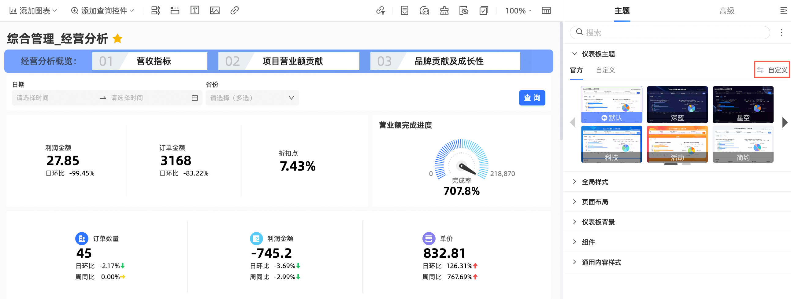Click the format brush cleanup icon
The width and height of the screenshot is (791, 299).
pos(444,11)
